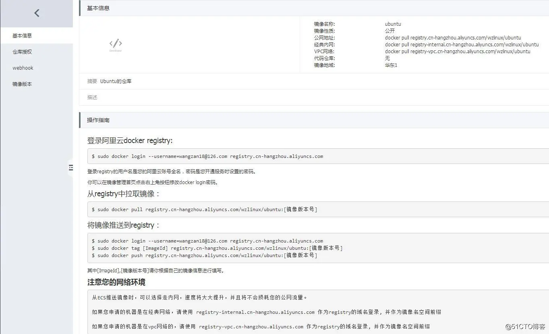Click the 摘要 text Ubuntu的仓库
Image resolution: width=549 pixels, height=334 pixels.
coord(116,81)
